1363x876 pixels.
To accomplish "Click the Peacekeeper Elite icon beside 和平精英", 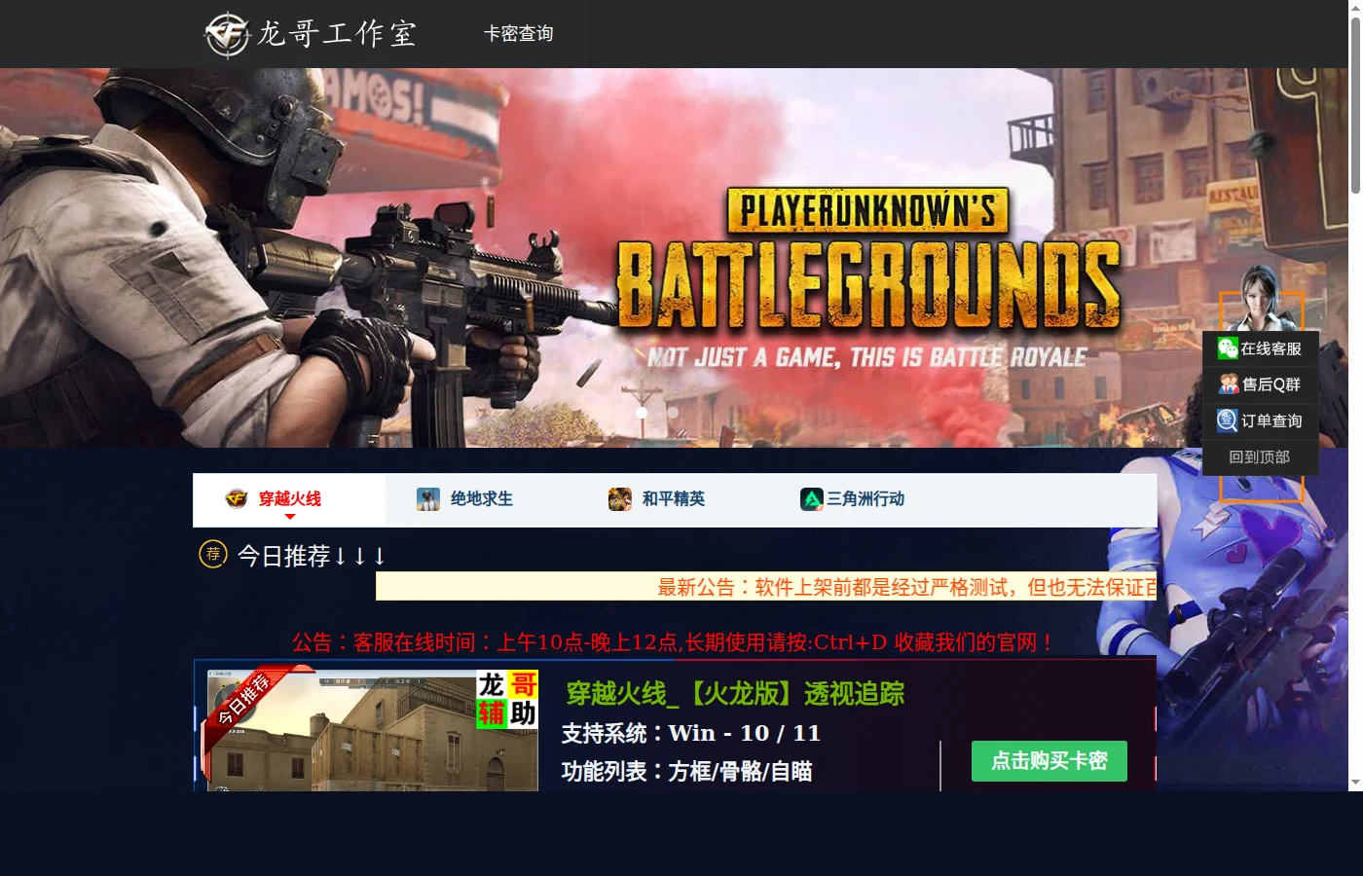I will [x=620, y=499].
